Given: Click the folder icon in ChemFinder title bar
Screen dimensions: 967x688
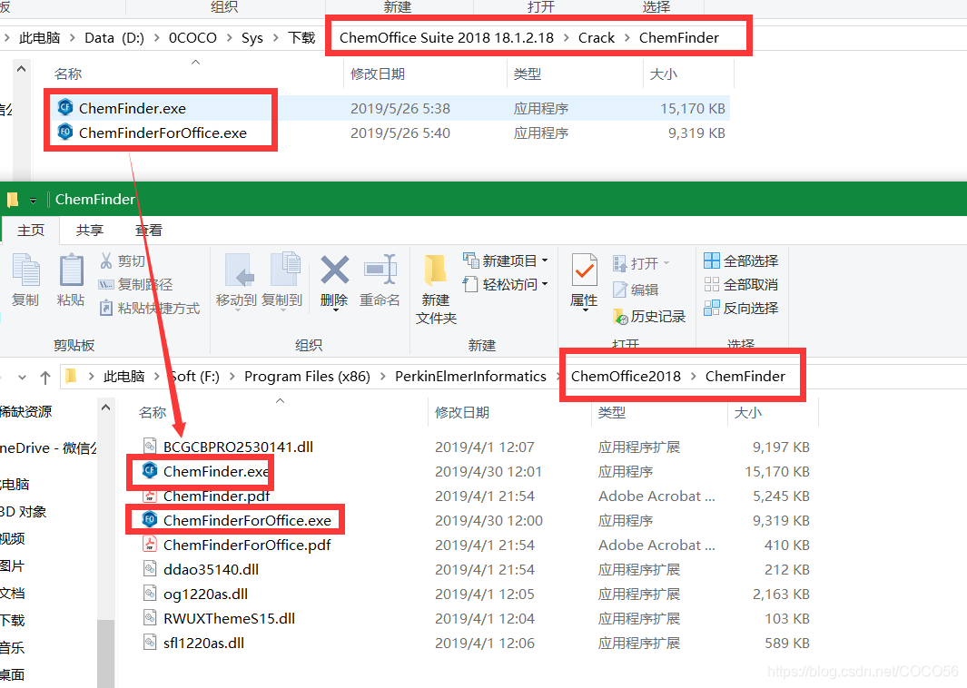Looking at the screenshot, I should [x=13, y=199].
